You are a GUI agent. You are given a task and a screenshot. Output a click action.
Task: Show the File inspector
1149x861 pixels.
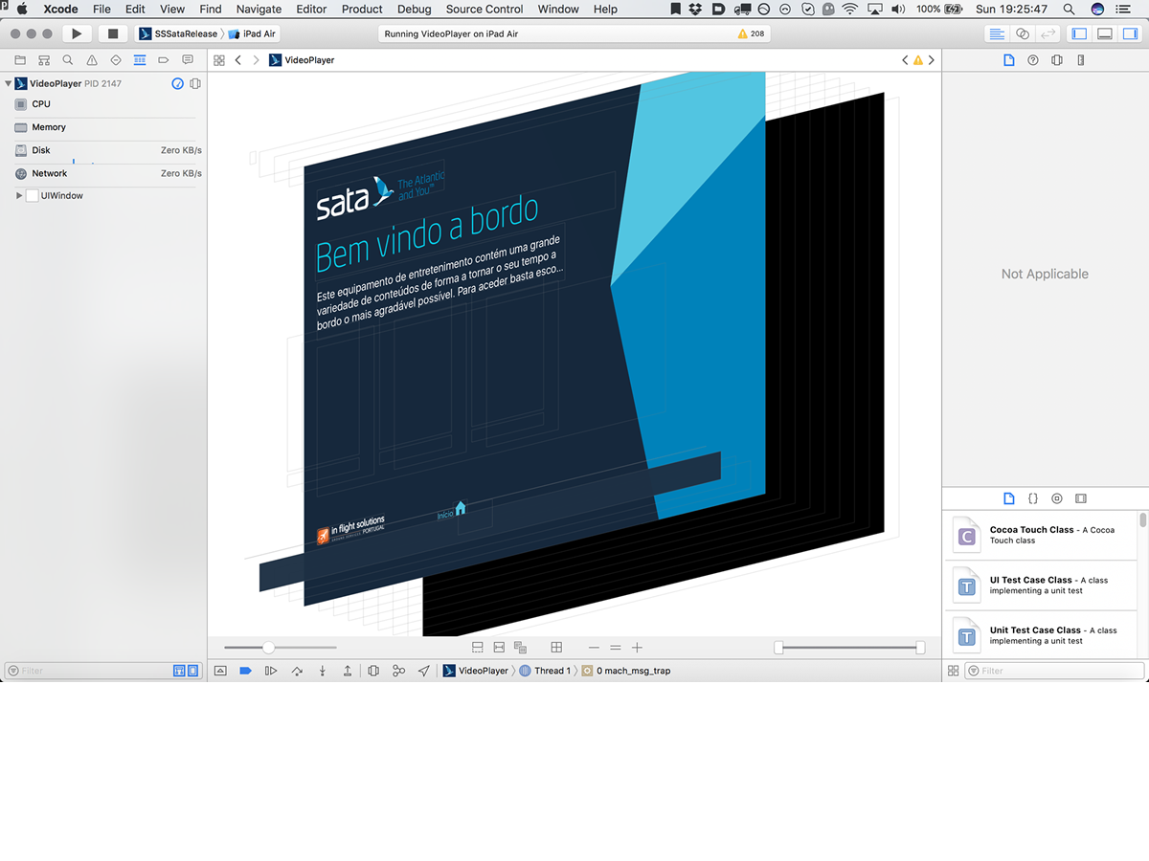coord(1008,60)
